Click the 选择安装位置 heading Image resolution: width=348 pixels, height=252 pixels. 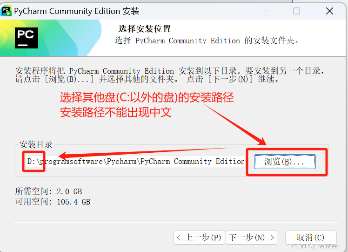point(145,29)
